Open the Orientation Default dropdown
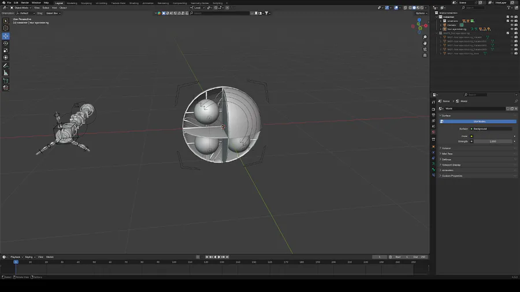The width and height of the screenshot is (520, 292). pyautogui.click(x=25, y=13)
